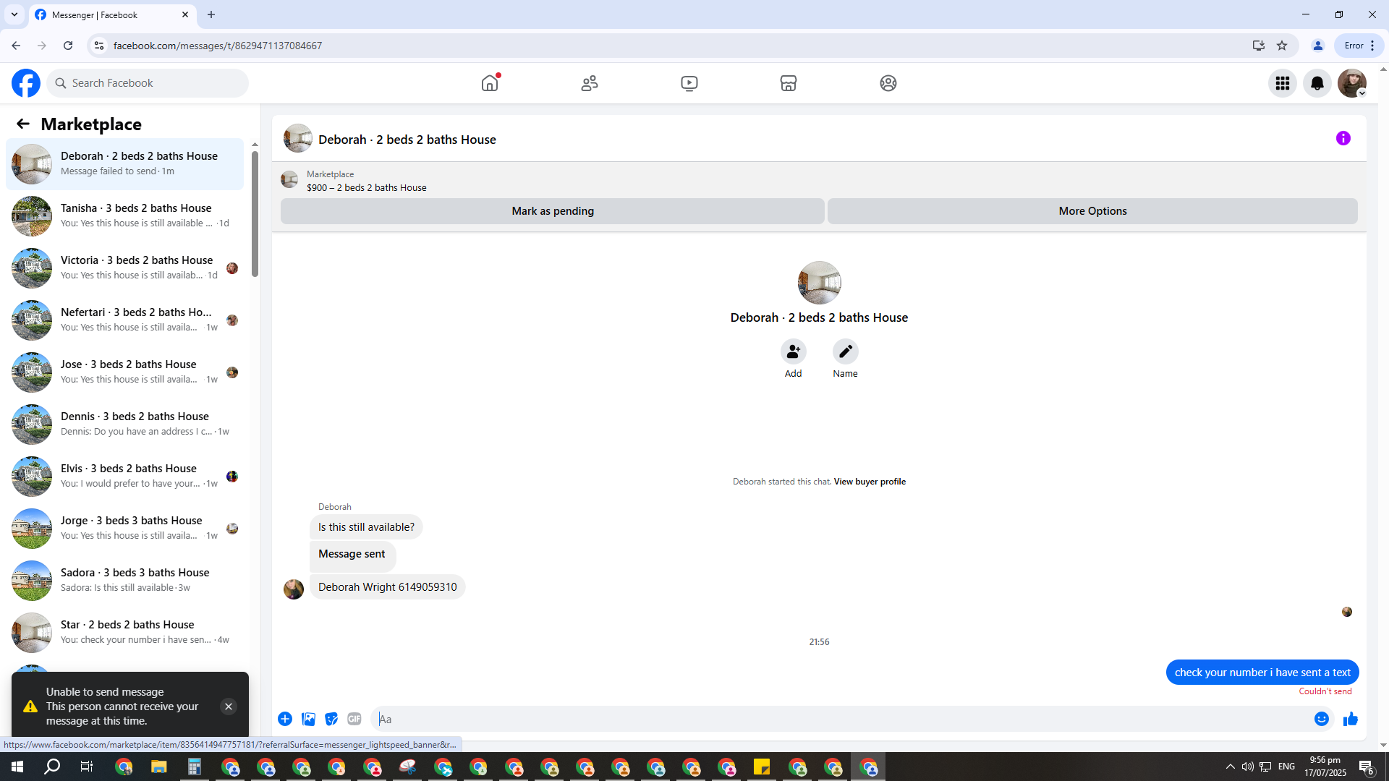Click the $900 – 2 beds 2 baths House listing
Viewport: 1389px width, 781px height.
pyautogui.click(x=366, y=187)
